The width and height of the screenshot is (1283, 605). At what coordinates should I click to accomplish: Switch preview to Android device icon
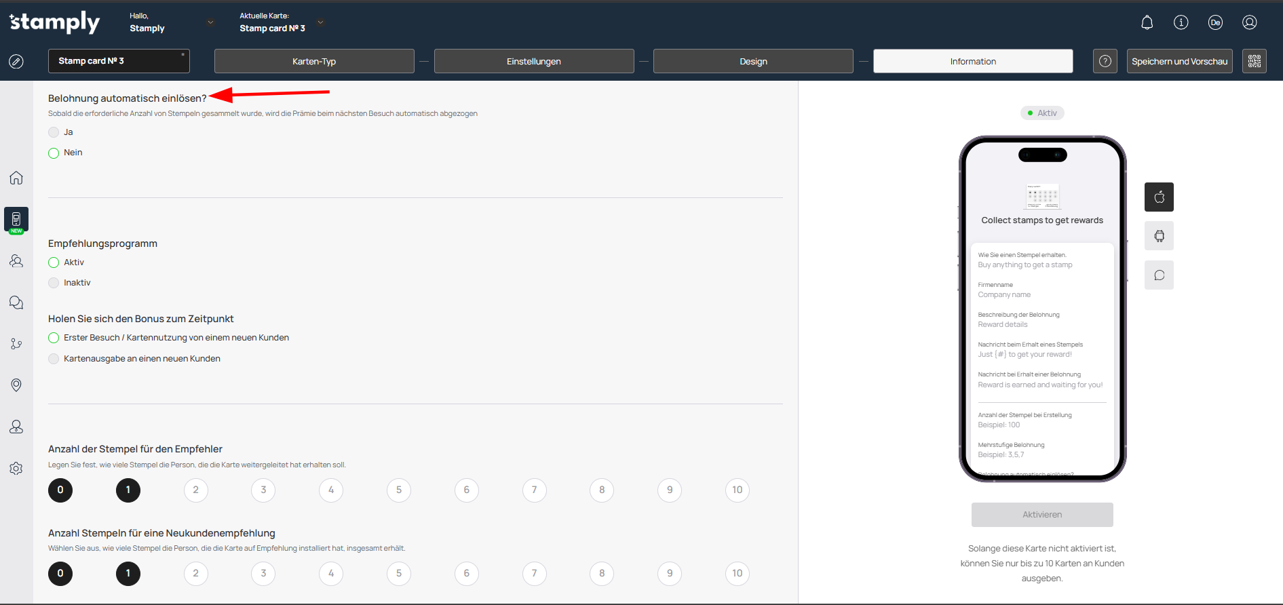pos(1159,236)
